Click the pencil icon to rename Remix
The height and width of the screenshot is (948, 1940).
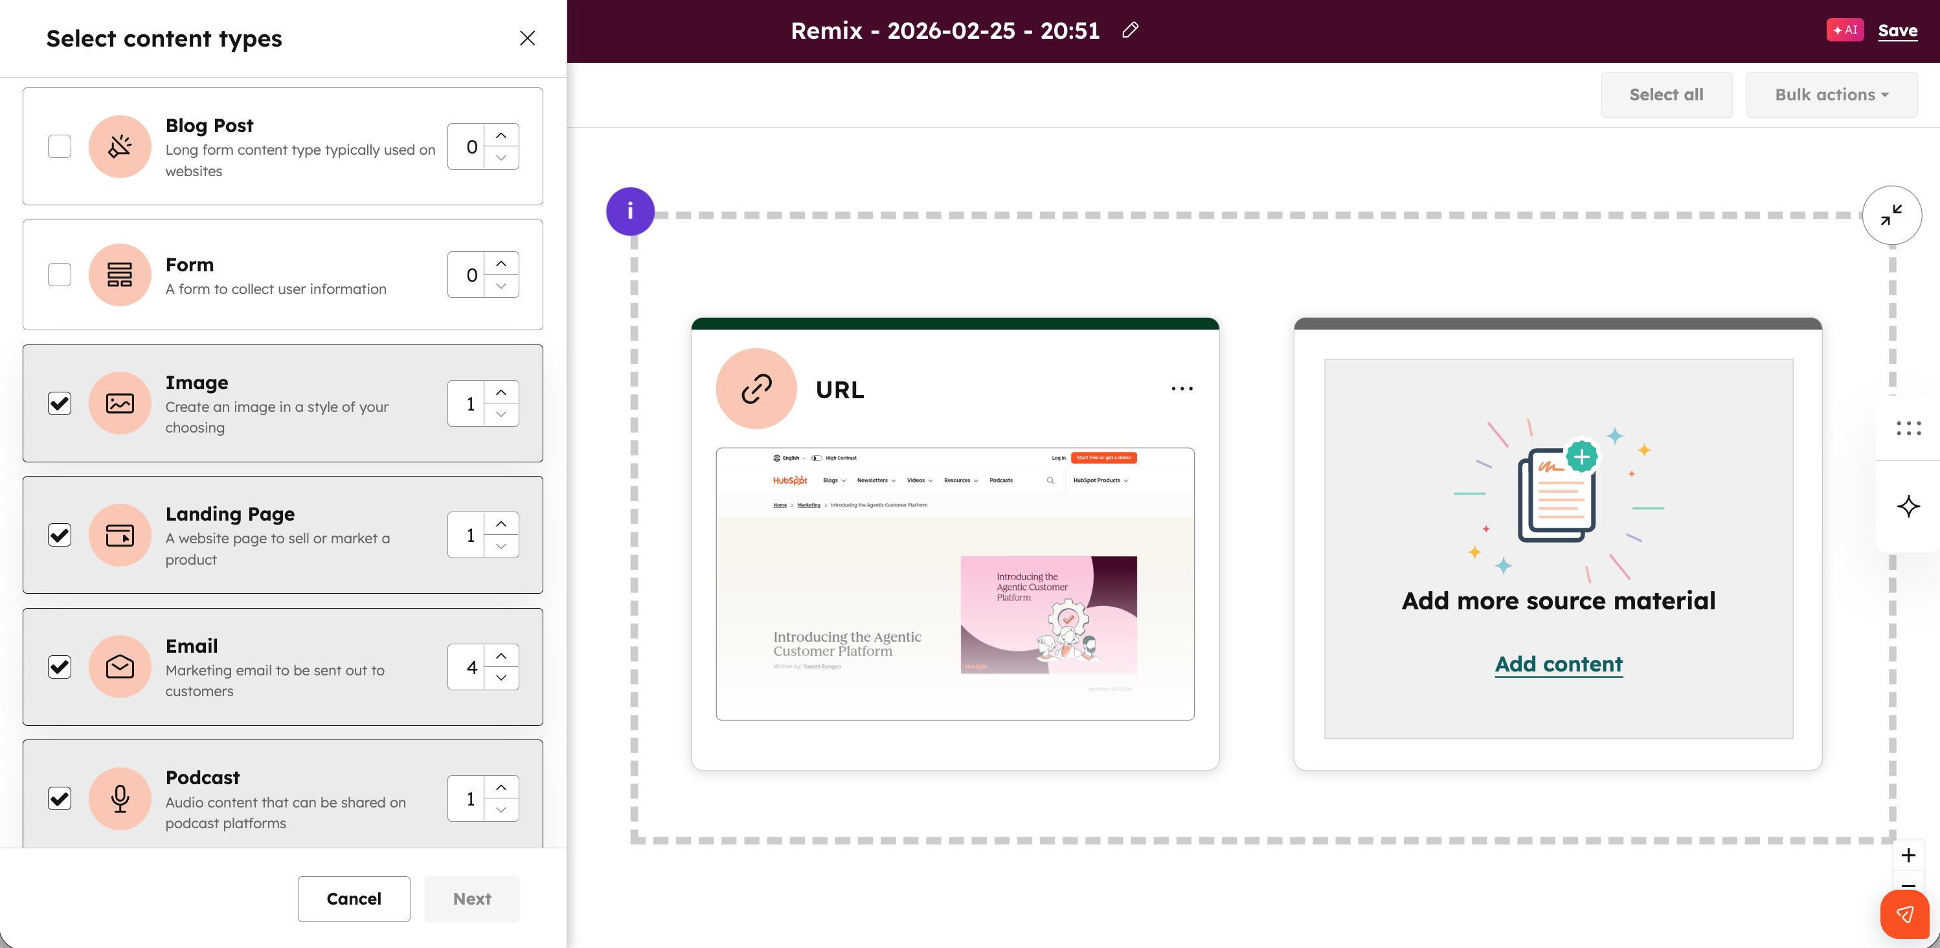[1130, 30]
